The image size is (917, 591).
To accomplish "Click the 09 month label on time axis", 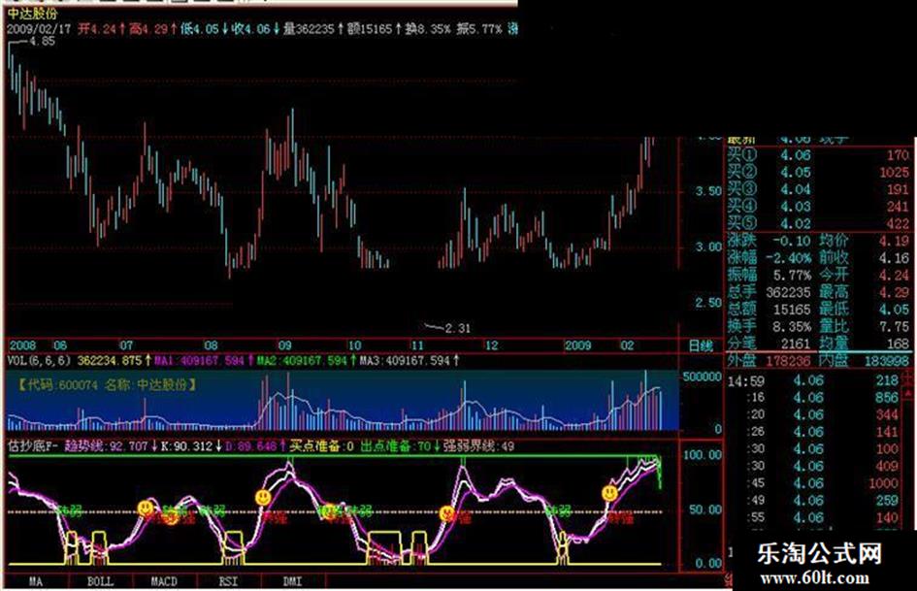I will click(x=285, y=345).
